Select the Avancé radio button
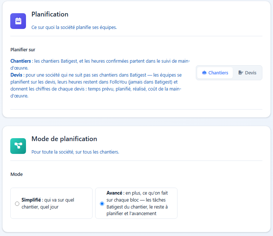 pyautogui.click(x=102, y=204)
